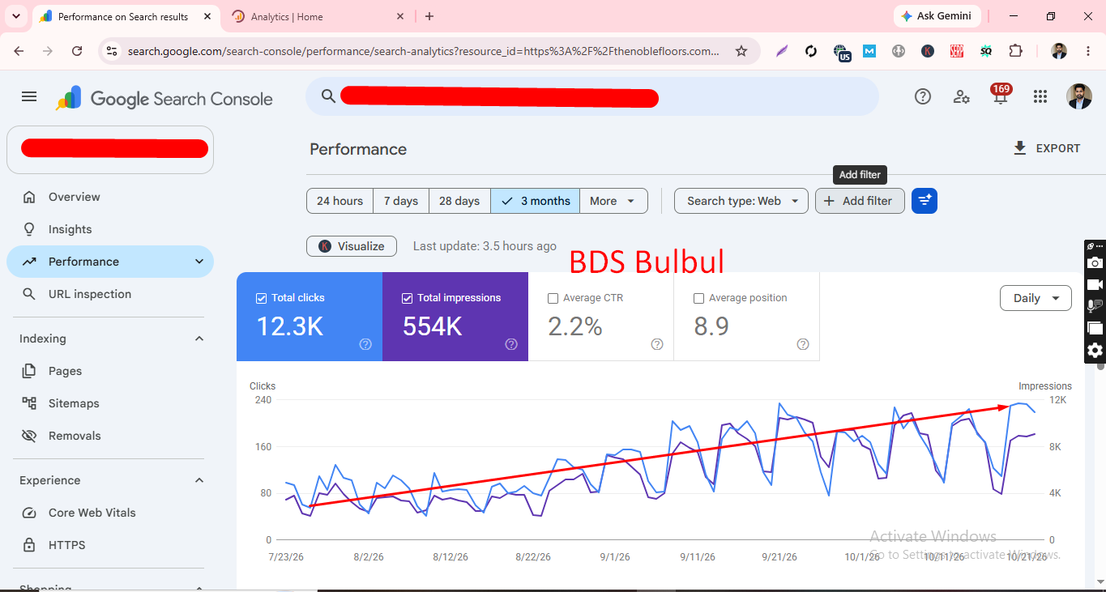Viewport: 1106px width, 592px height.
Task: Open notifications bell showing 169
Action: [1001, 95]
